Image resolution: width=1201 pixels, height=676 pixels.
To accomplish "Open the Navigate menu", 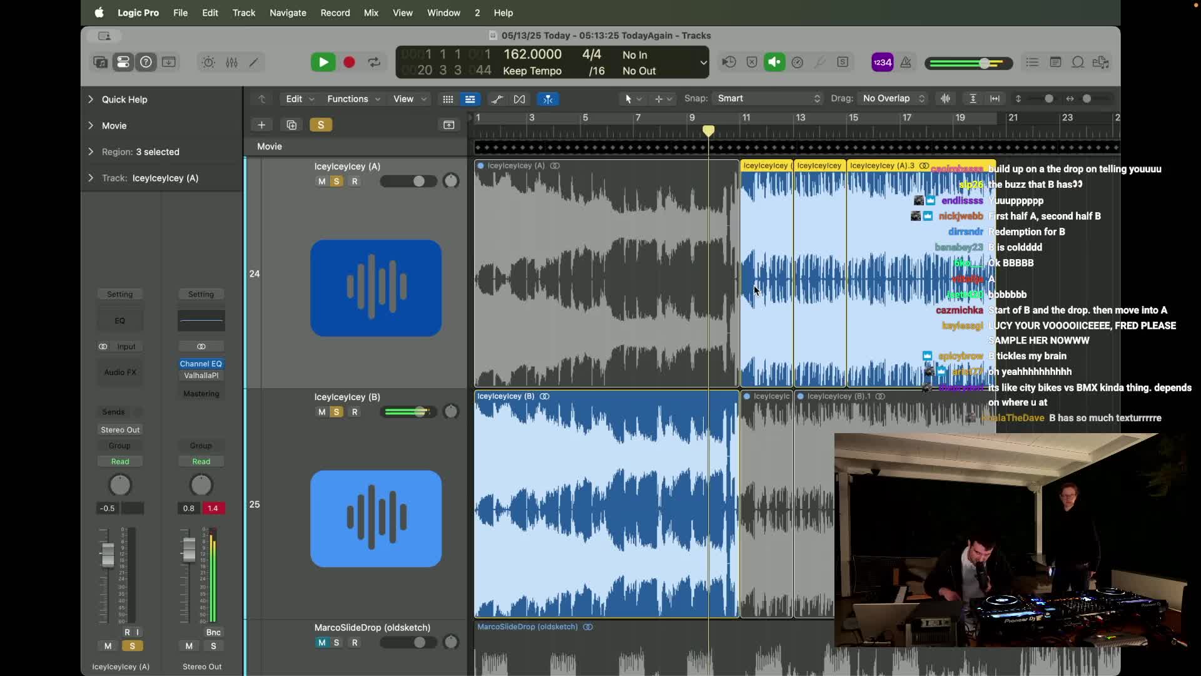I will click(288, 13).
